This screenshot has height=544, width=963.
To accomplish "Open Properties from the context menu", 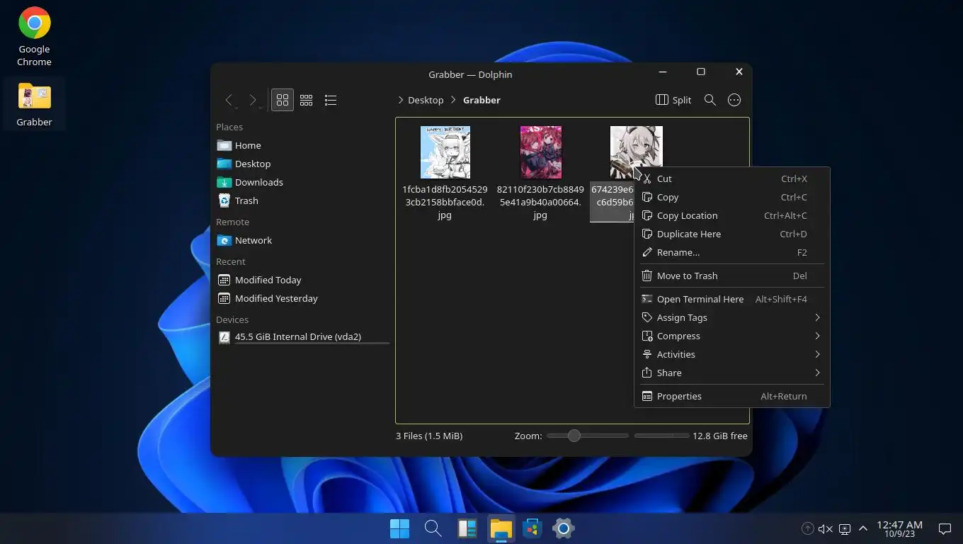I will 731,396.
